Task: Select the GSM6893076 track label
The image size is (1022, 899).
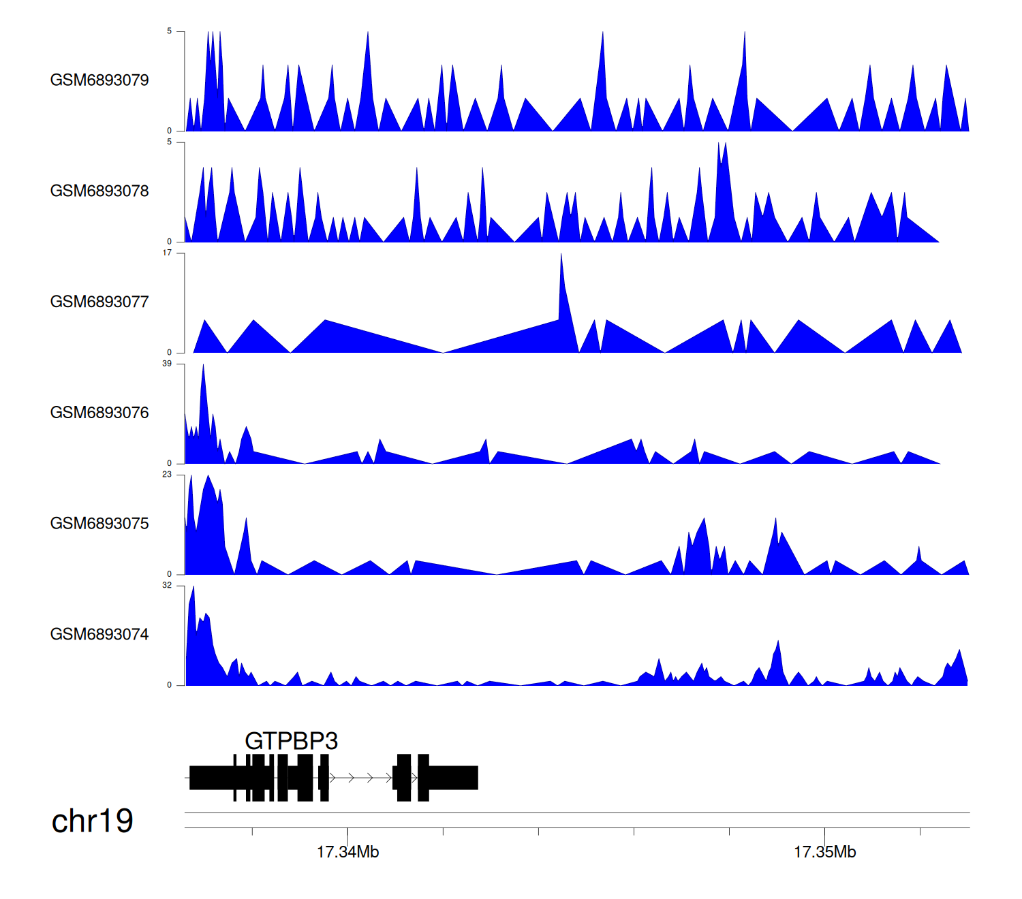Action: tap(99, 413)
